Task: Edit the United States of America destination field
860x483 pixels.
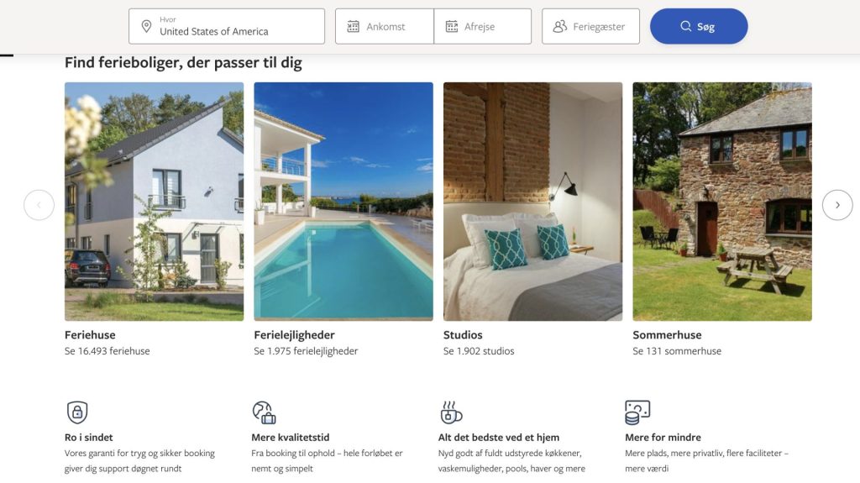Action: point(227,26)
